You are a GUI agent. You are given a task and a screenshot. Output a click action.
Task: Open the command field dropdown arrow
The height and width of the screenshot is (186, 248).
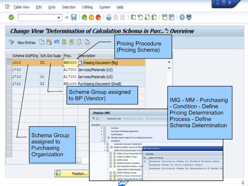(x=59, y=17)
